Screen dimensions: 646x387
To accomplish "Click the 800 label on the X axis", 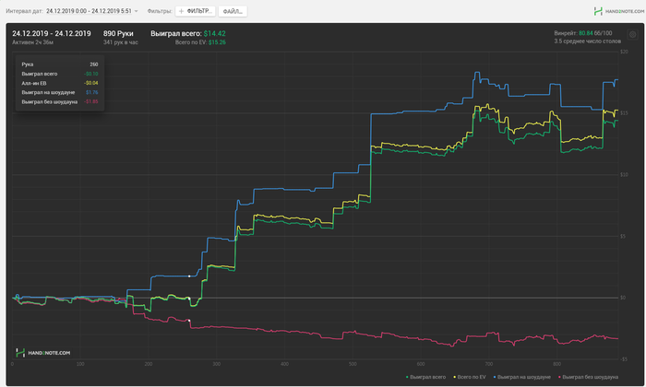I will tap(557, 364).
